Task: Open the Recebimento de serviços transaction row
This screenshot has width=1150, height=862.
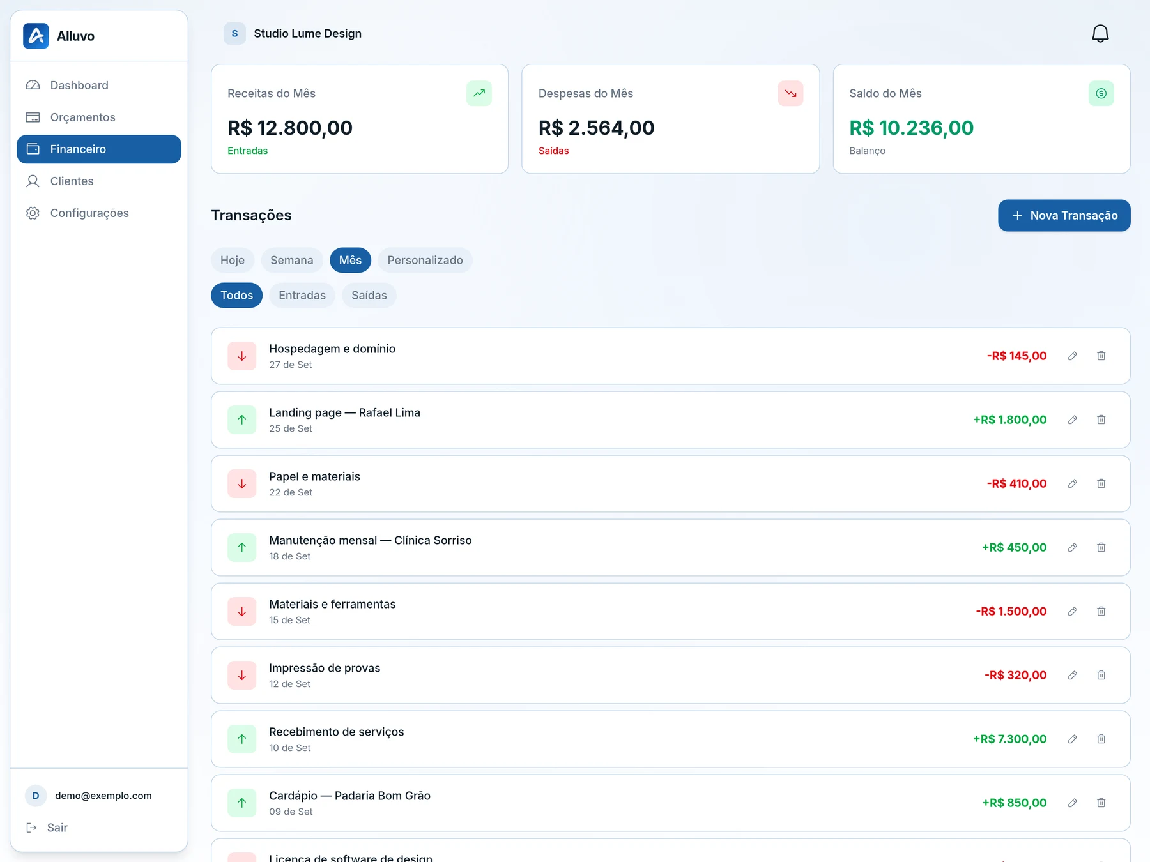Action: (x=671, y=739)
